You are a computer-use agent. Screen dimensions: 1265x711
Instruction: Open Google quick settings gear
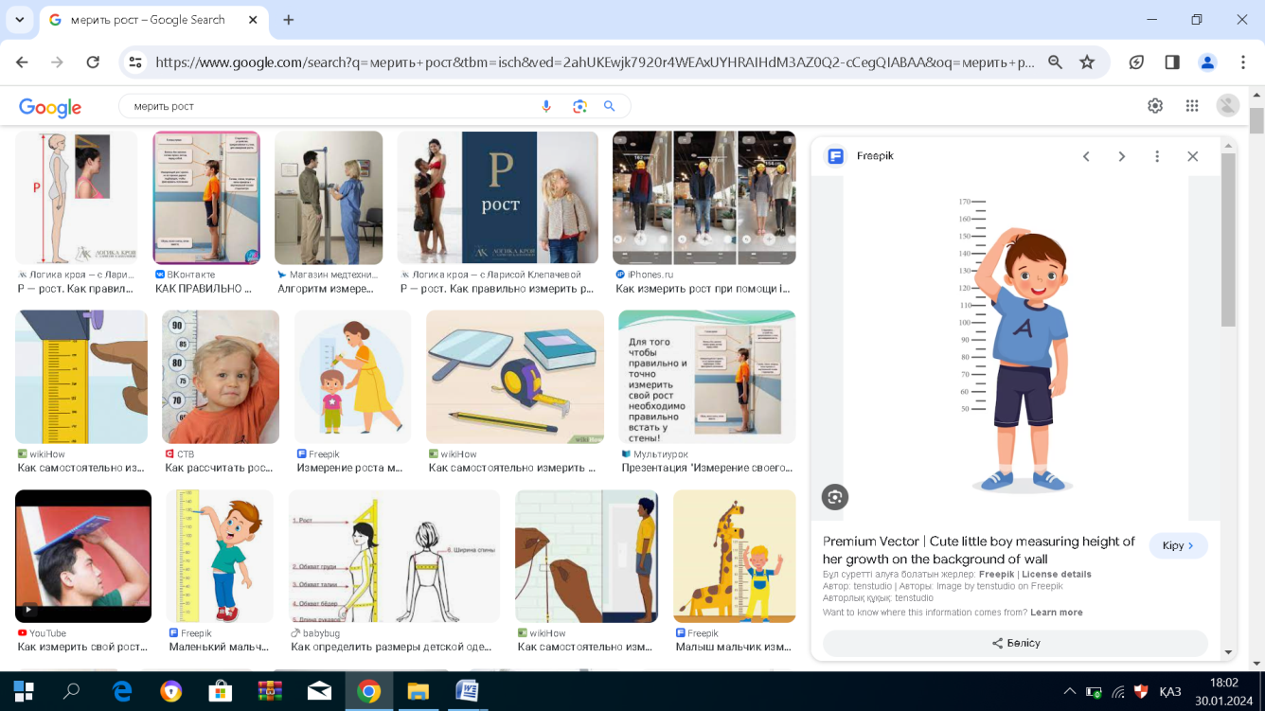tap(1155, 106)
